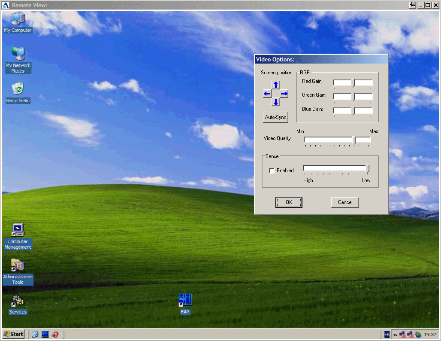Image resolution: width=441 pixels, height=341 pixels.
Task: Click the second network tray icon with red X
Action: [411, 335]
